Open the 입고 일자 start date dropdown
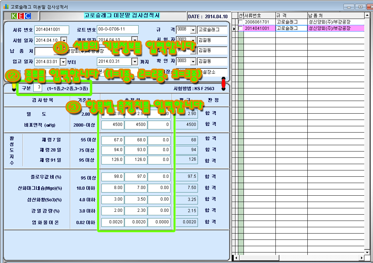The image size is (373, 263). (x=63, y=62)
